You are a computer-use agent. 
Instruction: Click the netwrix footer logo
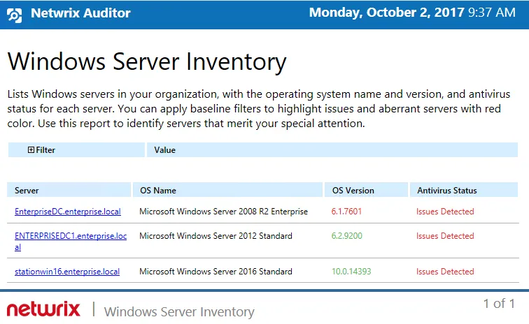click(x=43, y=309)
